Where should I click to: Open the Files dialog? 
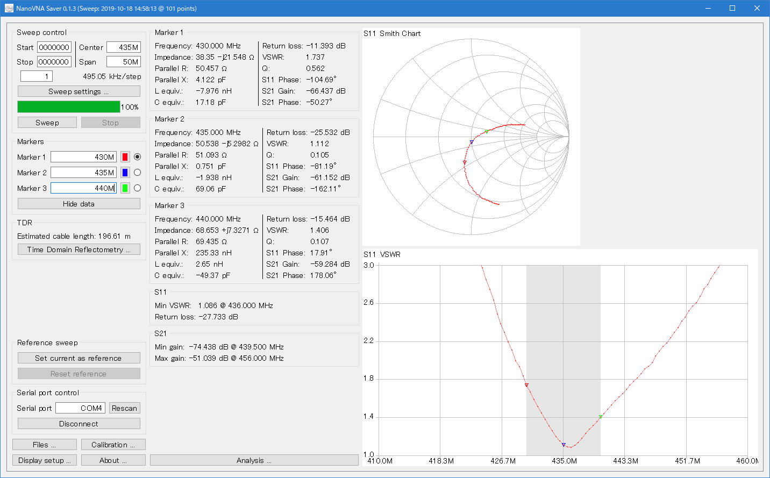point(45,445)
